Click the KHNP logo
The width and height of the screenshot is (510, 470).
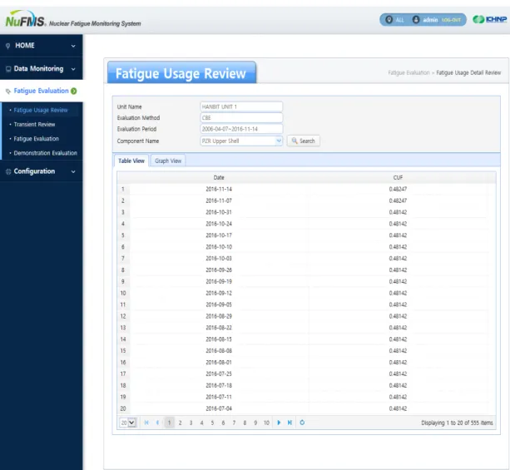pos(489,19)
